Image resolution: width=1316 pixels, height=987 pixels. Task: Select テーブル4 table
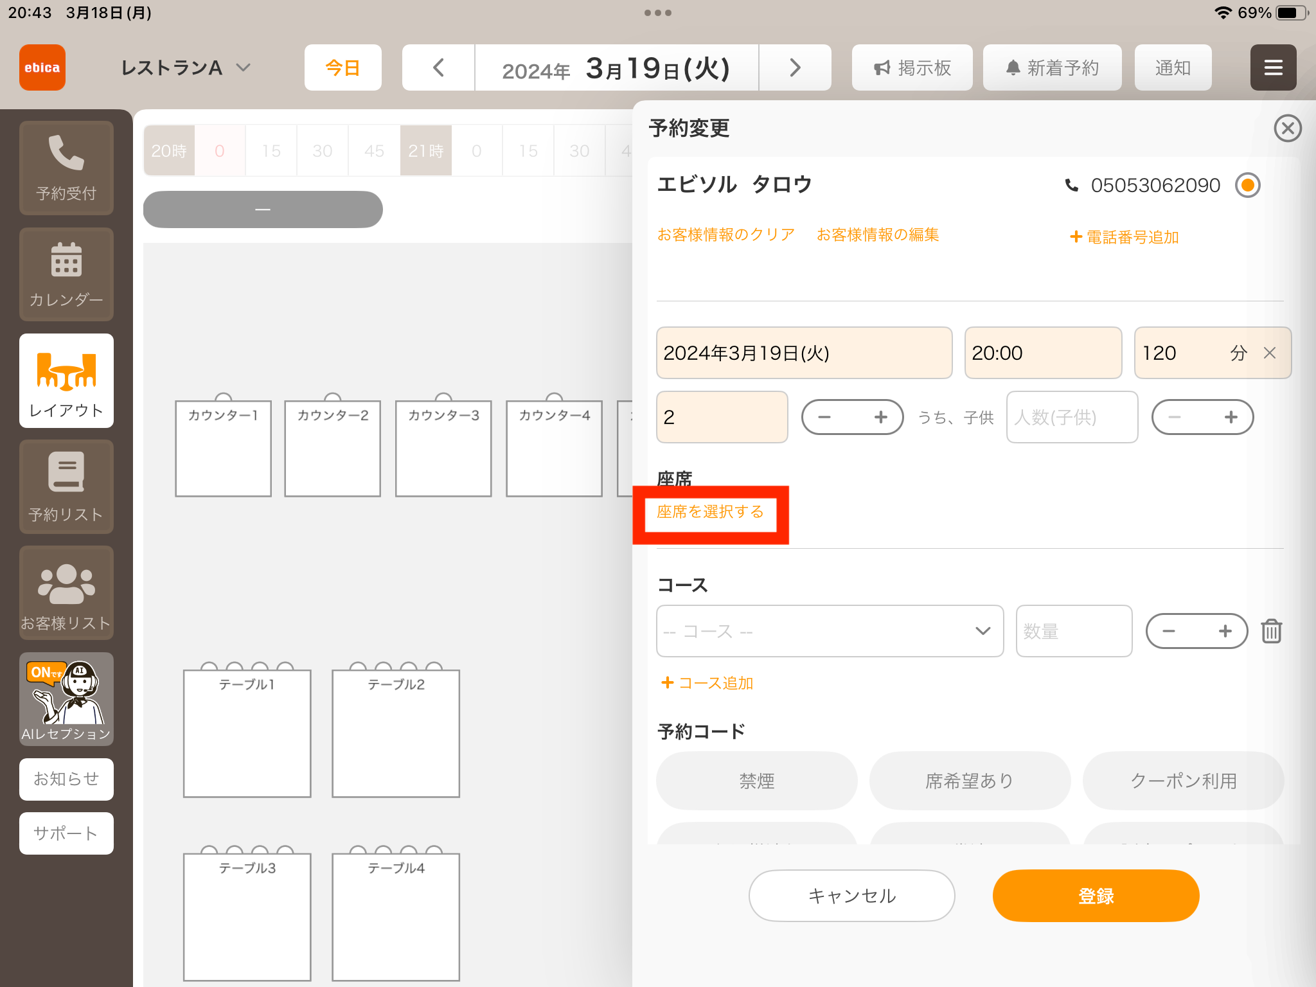(x=396, y=917)
